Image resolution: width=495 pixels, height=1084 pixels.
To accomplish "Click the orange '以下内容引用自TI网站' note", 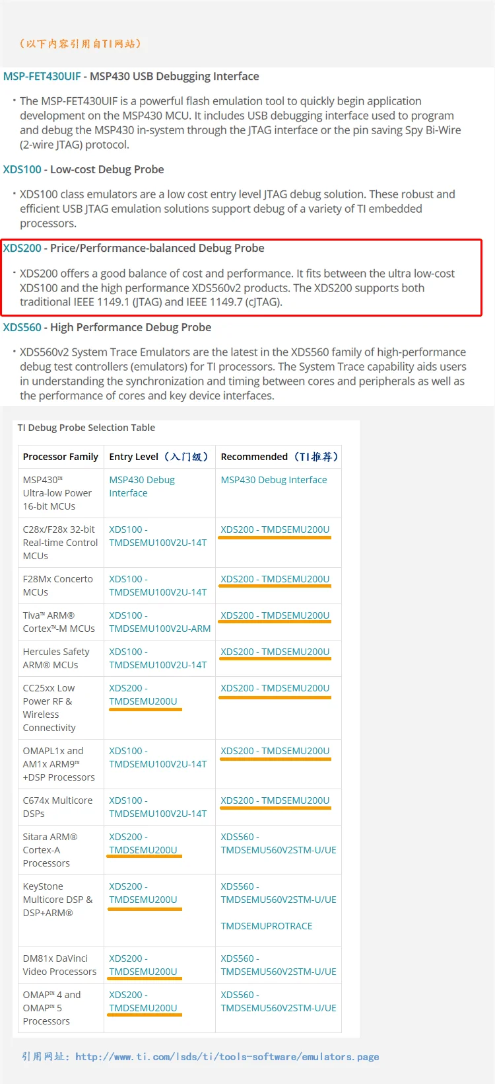I will 80,44.
